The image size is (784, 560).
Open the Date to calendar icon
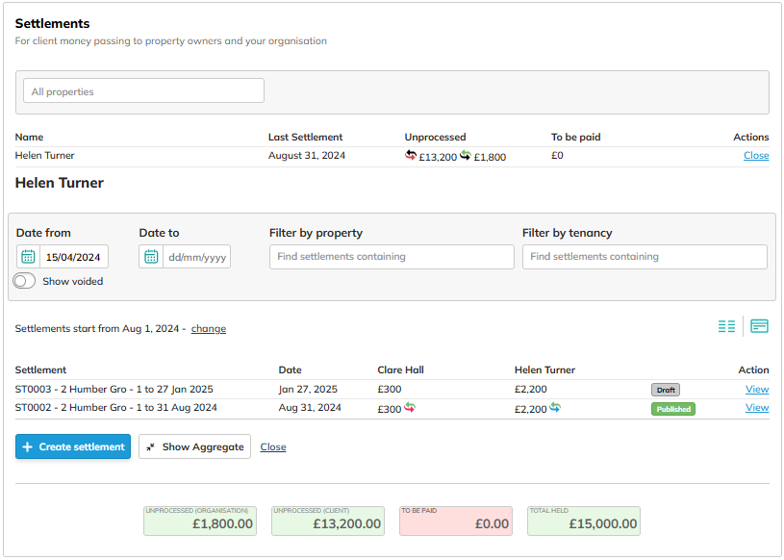click(151, 257)
